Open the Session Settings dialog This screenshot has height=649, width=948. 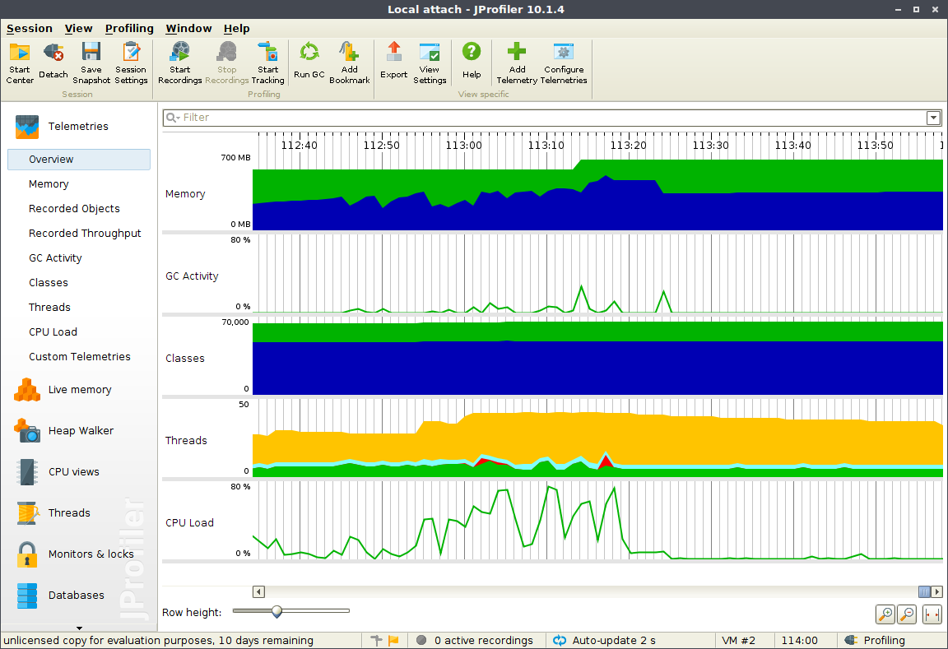click(x=130, y=62)
